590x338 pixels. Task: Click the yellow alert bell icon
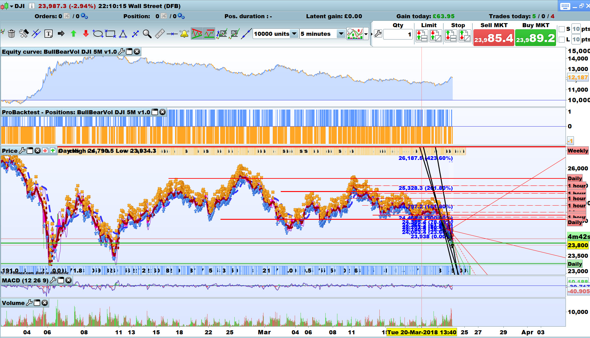click(x=184, y=34)
